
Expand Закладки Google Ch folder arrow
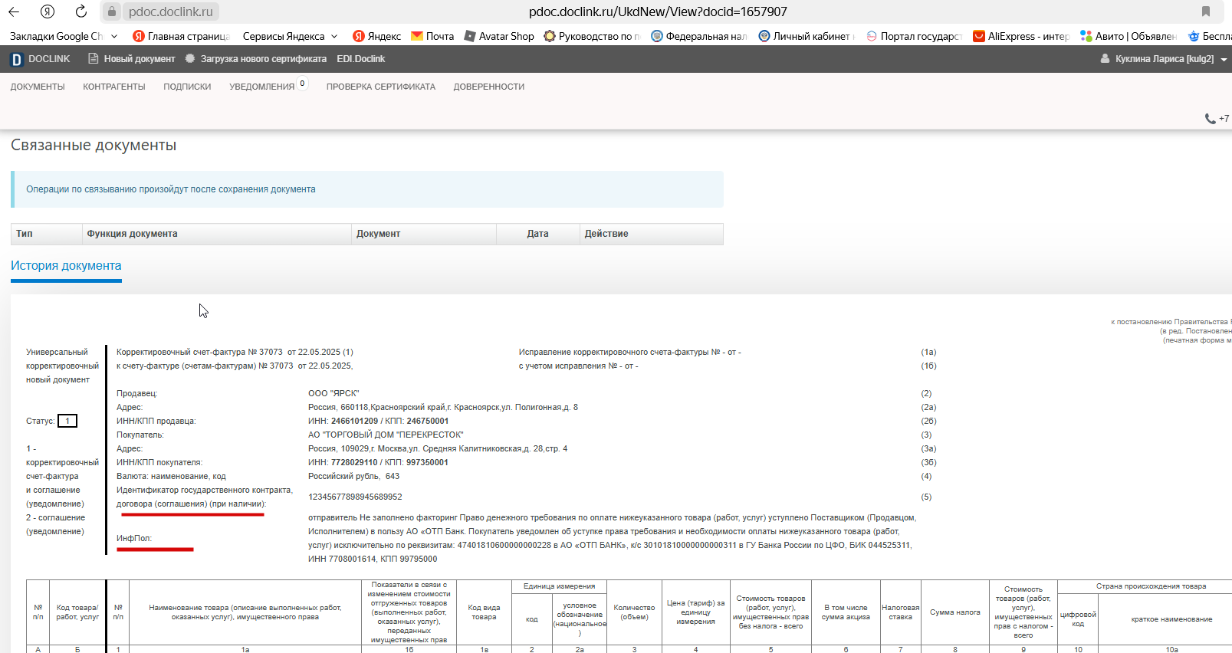click(114, 36)
